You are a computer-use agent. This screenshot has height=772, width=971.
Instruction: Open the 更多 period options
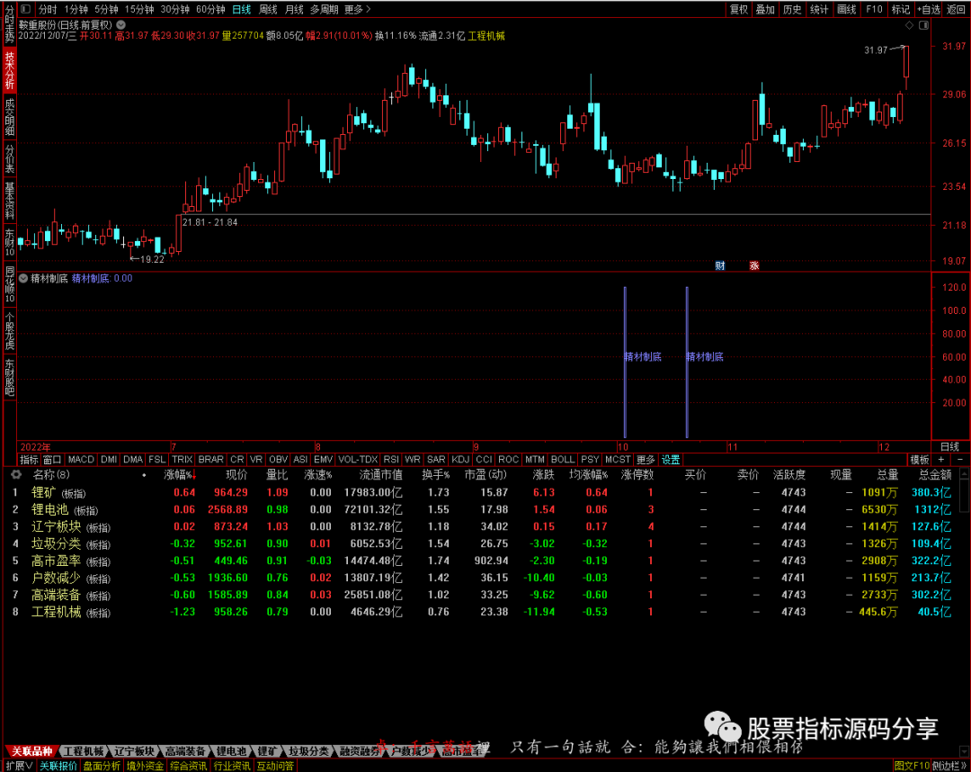point(357,9)
